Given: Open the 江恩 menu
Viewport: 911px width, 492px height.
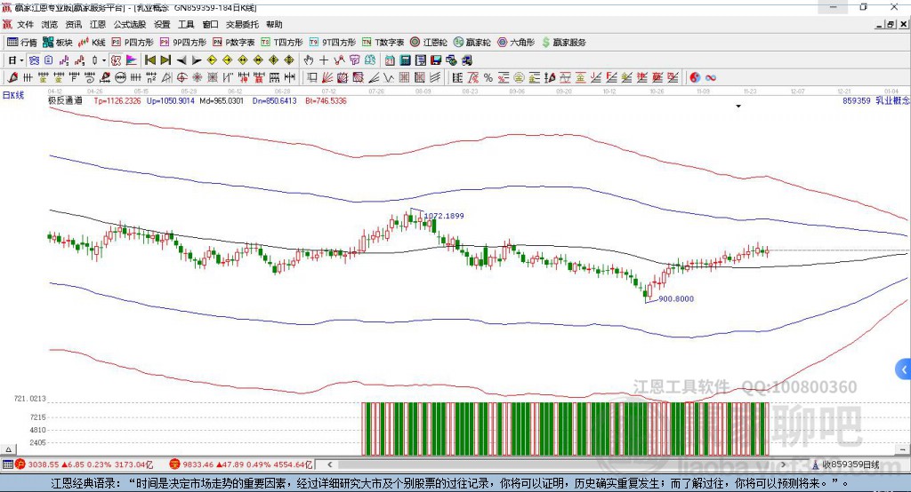Looking at the screenshot, I should pos(97,25).
